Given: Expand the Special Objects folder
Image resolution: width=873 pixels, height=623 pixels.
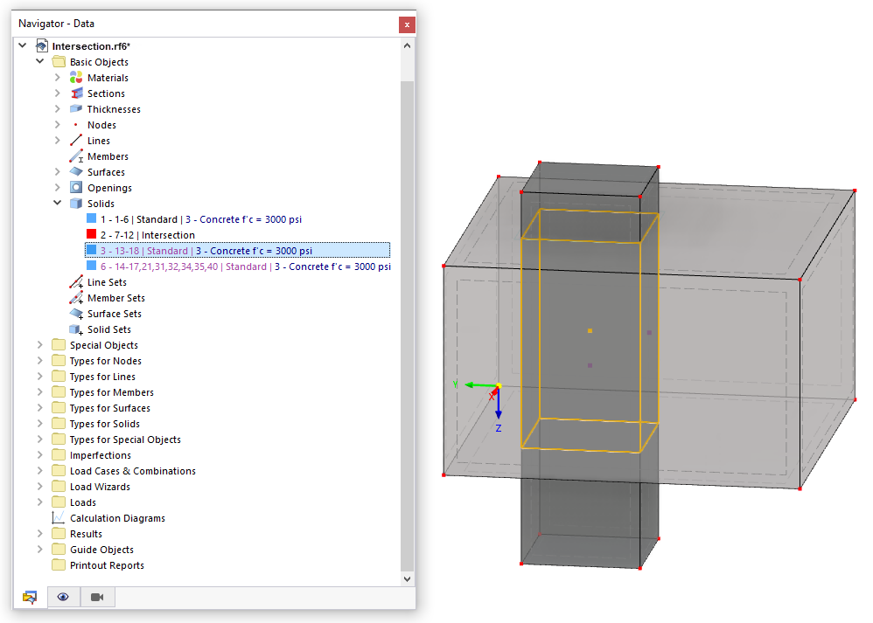Looking at the screenshot, I should click(39, 344).
